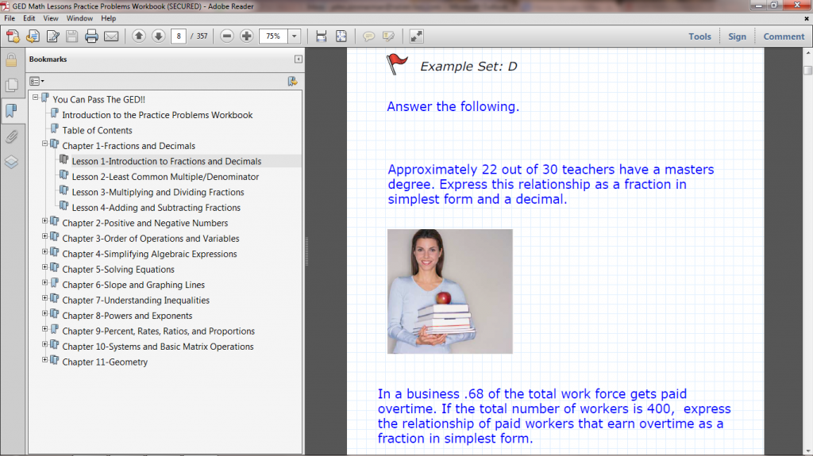Viewport: 813px width, 456px height.
Task: Click the fit width scrolling icon
Action: 322,36
